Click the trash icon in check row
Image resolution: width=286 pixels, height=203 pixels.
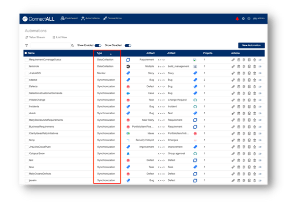255,113
